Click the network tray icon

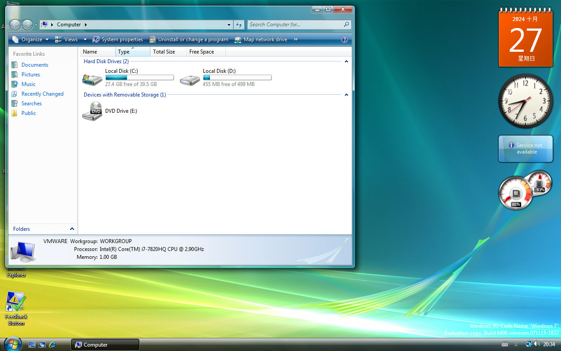click(x=529, y=344)
